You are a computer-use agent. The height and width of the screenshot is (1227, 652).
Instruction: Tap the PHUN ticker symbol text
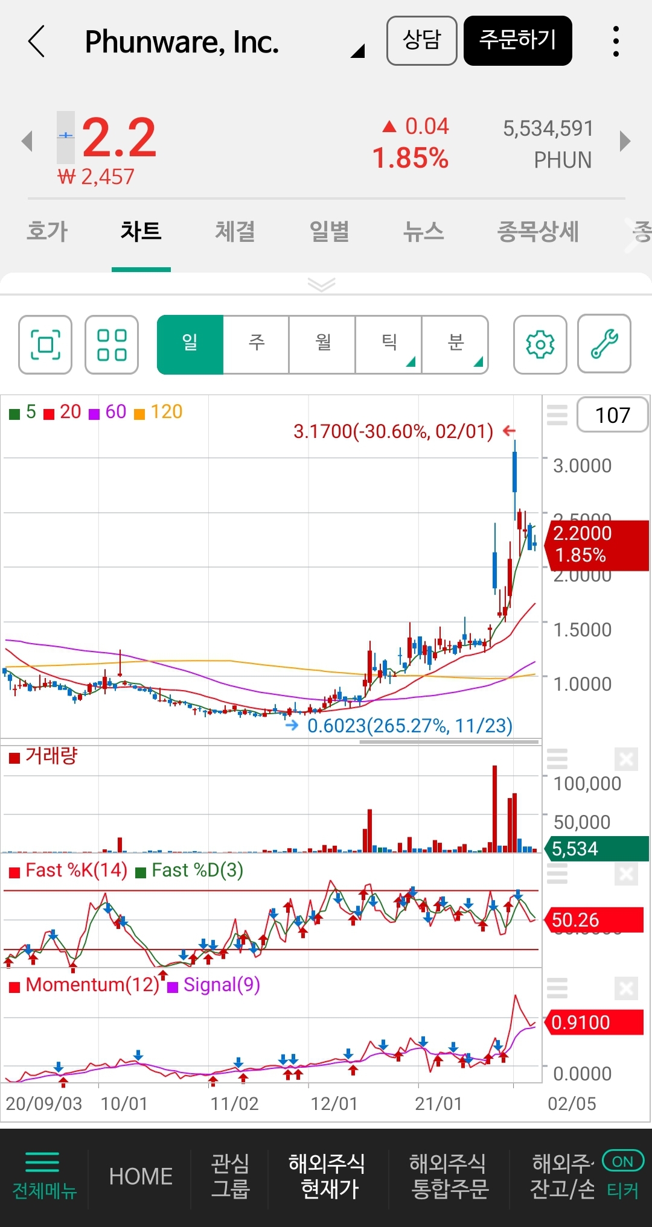563,160
